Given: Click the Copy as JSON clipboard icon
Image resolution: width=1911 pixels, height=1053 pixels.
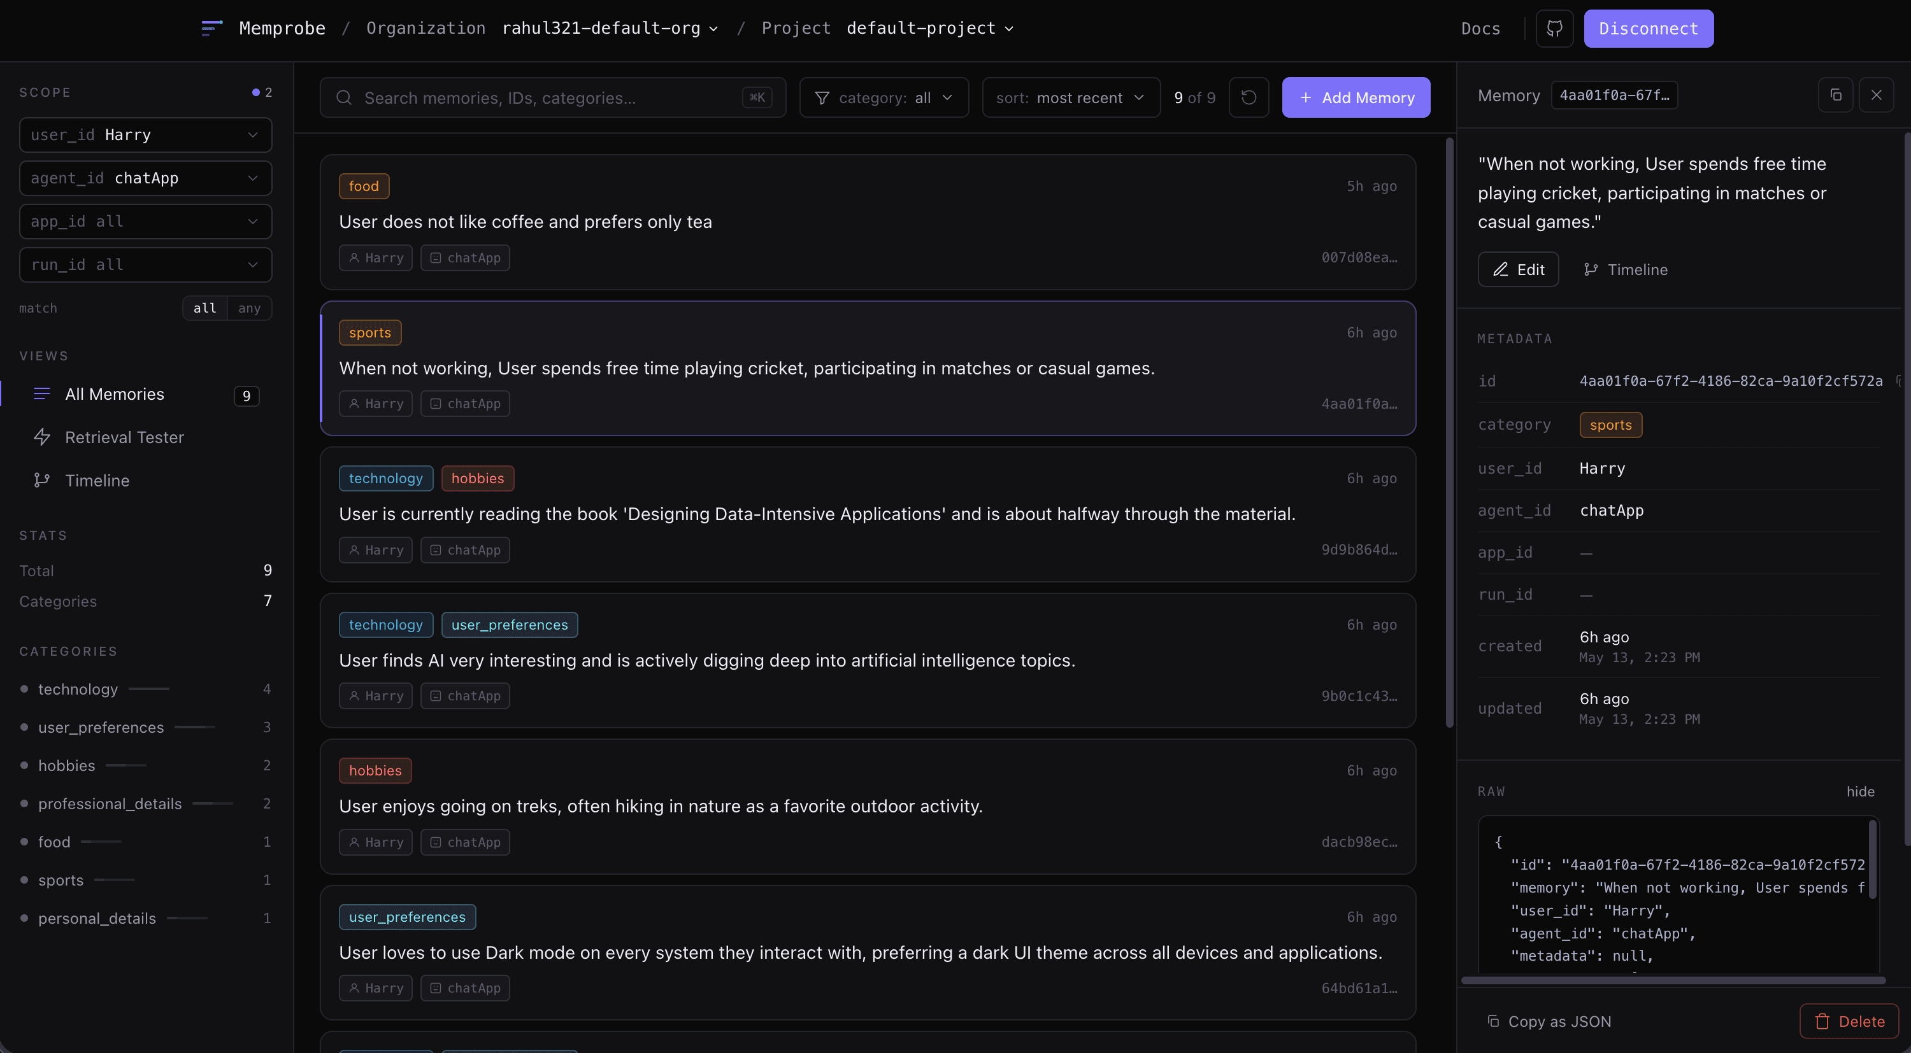Looking at the screenshot, I should click(x=1492, y=1021).
